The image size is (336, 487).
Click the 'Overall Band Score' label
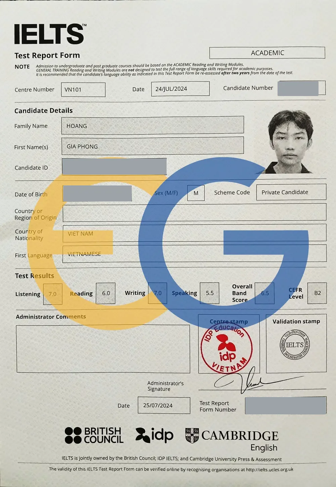coord(242,293)
